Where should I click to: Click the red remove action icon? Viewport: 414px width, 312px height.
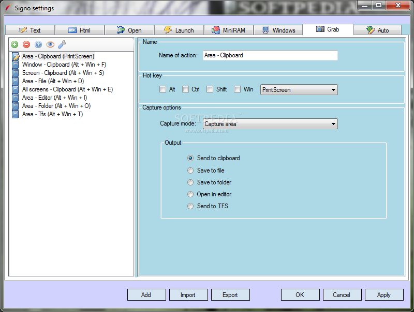[26, 44]
